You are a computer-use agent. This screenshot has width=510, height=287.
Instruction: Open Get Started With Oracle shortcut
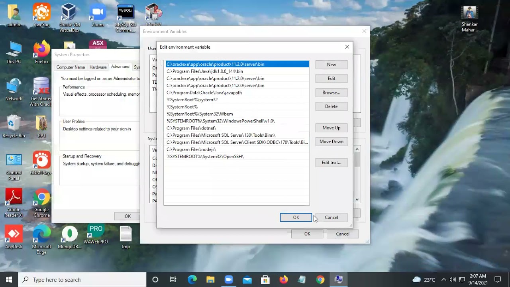[x=41, y=92]
